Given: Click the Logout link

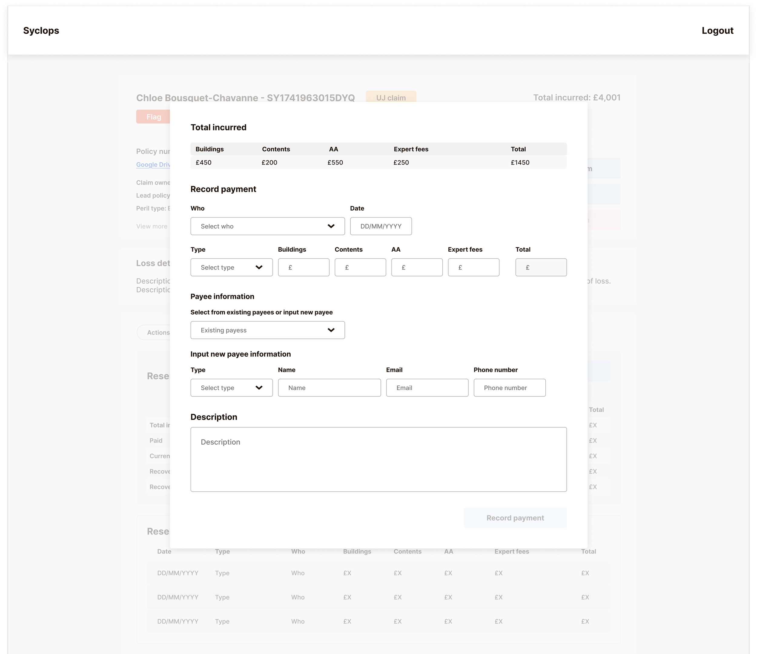Looking at the screenshot, I should point(717,31).
